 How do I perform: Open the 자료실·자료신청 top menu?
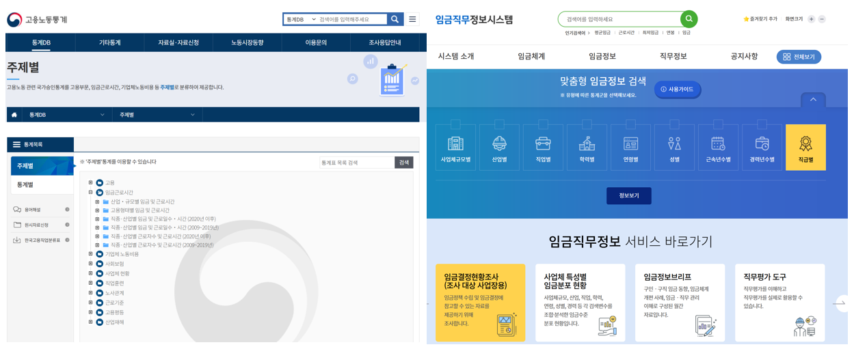(x=178, y=42)
